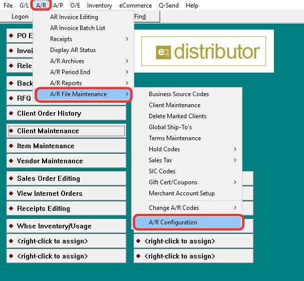Screen dimensions: 304x281
Task: Expand the Sales Tax submenu
Action: tap(187, 160)
